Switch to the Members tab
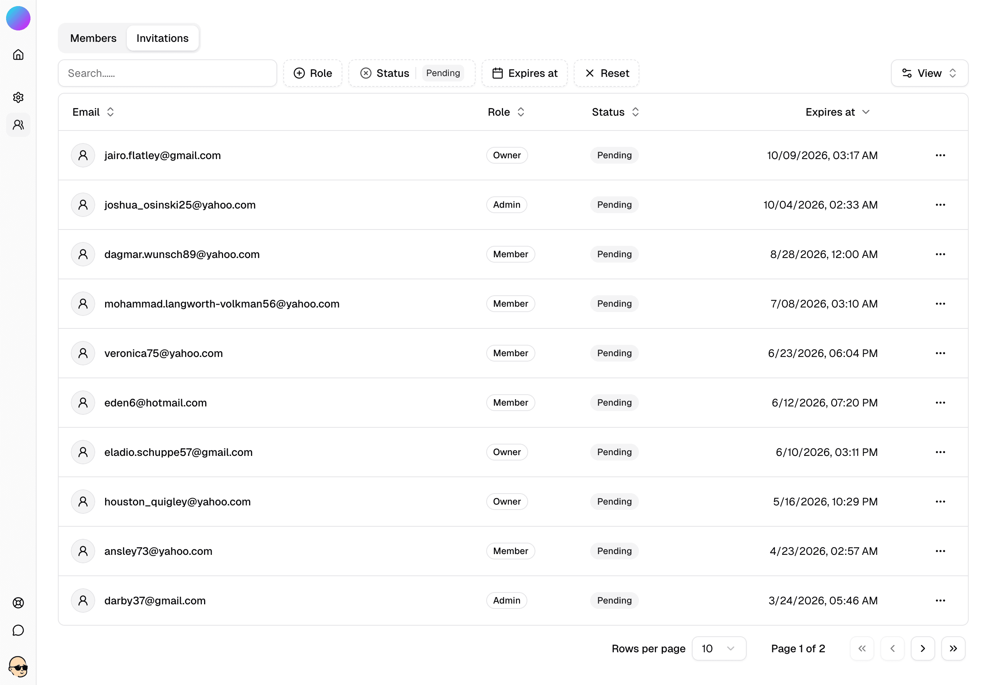This screenshot has height=685, width=990. (x=93, y=38)
